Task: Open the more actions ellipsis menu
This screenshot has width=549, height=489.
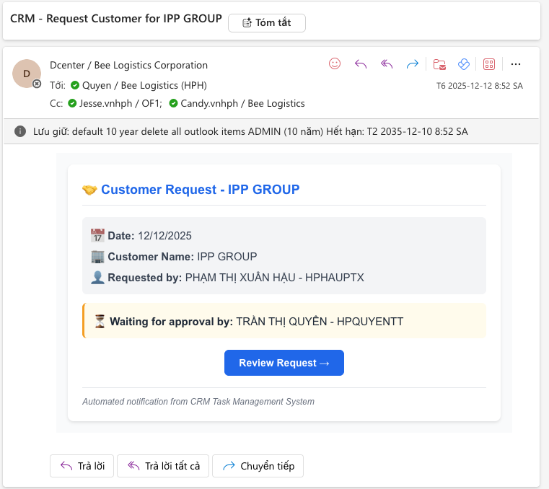Action: tap(515, 64)
